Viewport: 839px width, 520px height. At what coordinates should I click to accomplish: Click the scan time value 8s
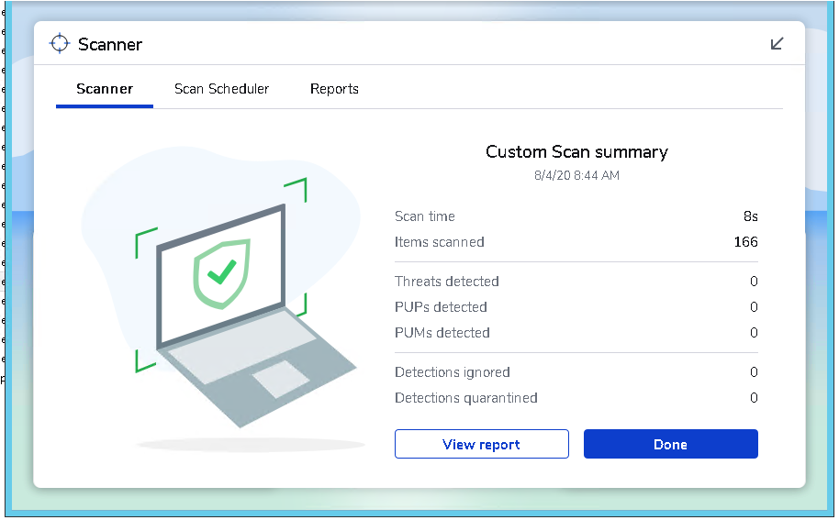[750, 216]
